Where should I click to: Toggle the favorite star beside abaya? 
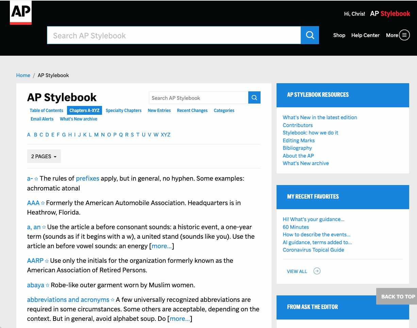48,285
